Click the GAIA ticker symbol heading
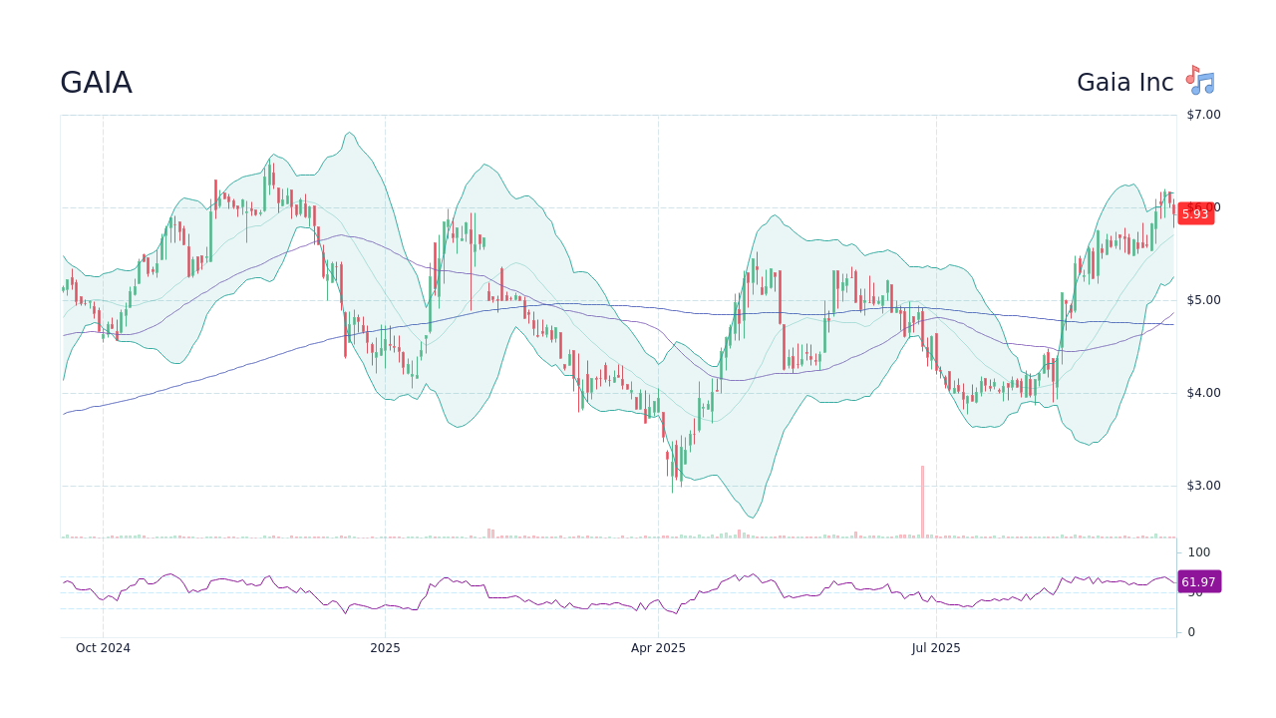This screenshot has width=1276, height=718. (x=96, y=83)
